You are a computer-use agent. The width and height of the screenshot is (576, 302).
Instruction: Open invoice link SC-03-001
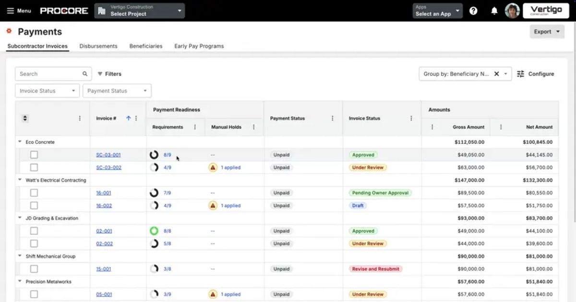pos(108,155)
